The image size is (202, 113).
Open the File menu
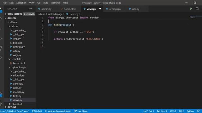(x=5, y=3)
